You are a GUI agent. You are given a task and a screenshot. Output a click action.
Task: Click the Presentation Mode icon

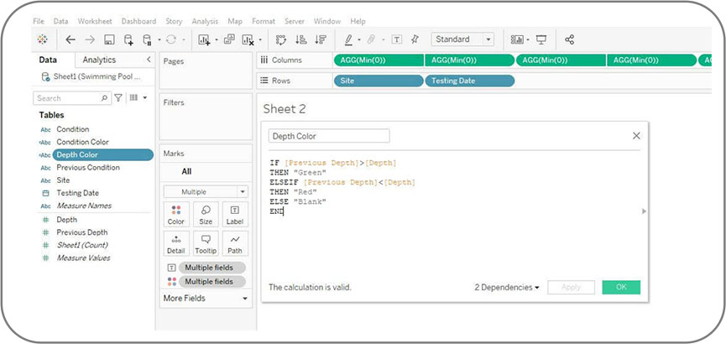pos(541,39)
